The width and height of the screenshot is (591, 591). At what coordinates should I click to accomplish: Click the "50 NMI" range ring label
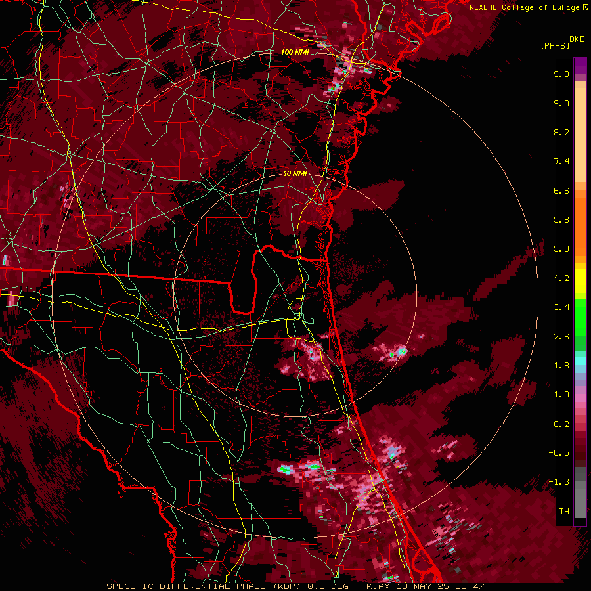[295, 174]
